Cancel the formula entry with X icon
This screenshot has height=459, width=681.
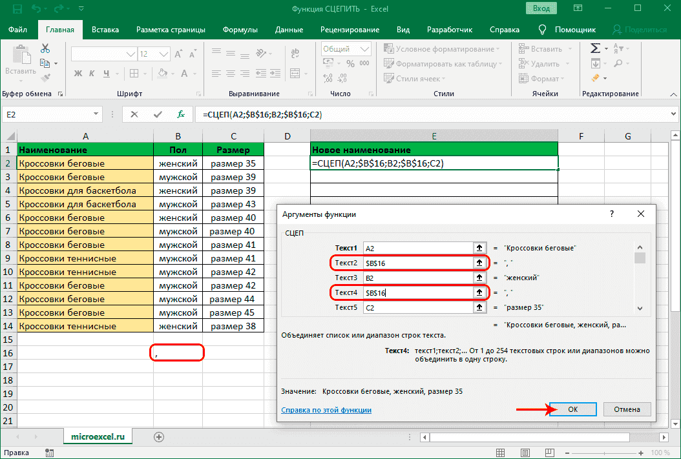(134, 114)
